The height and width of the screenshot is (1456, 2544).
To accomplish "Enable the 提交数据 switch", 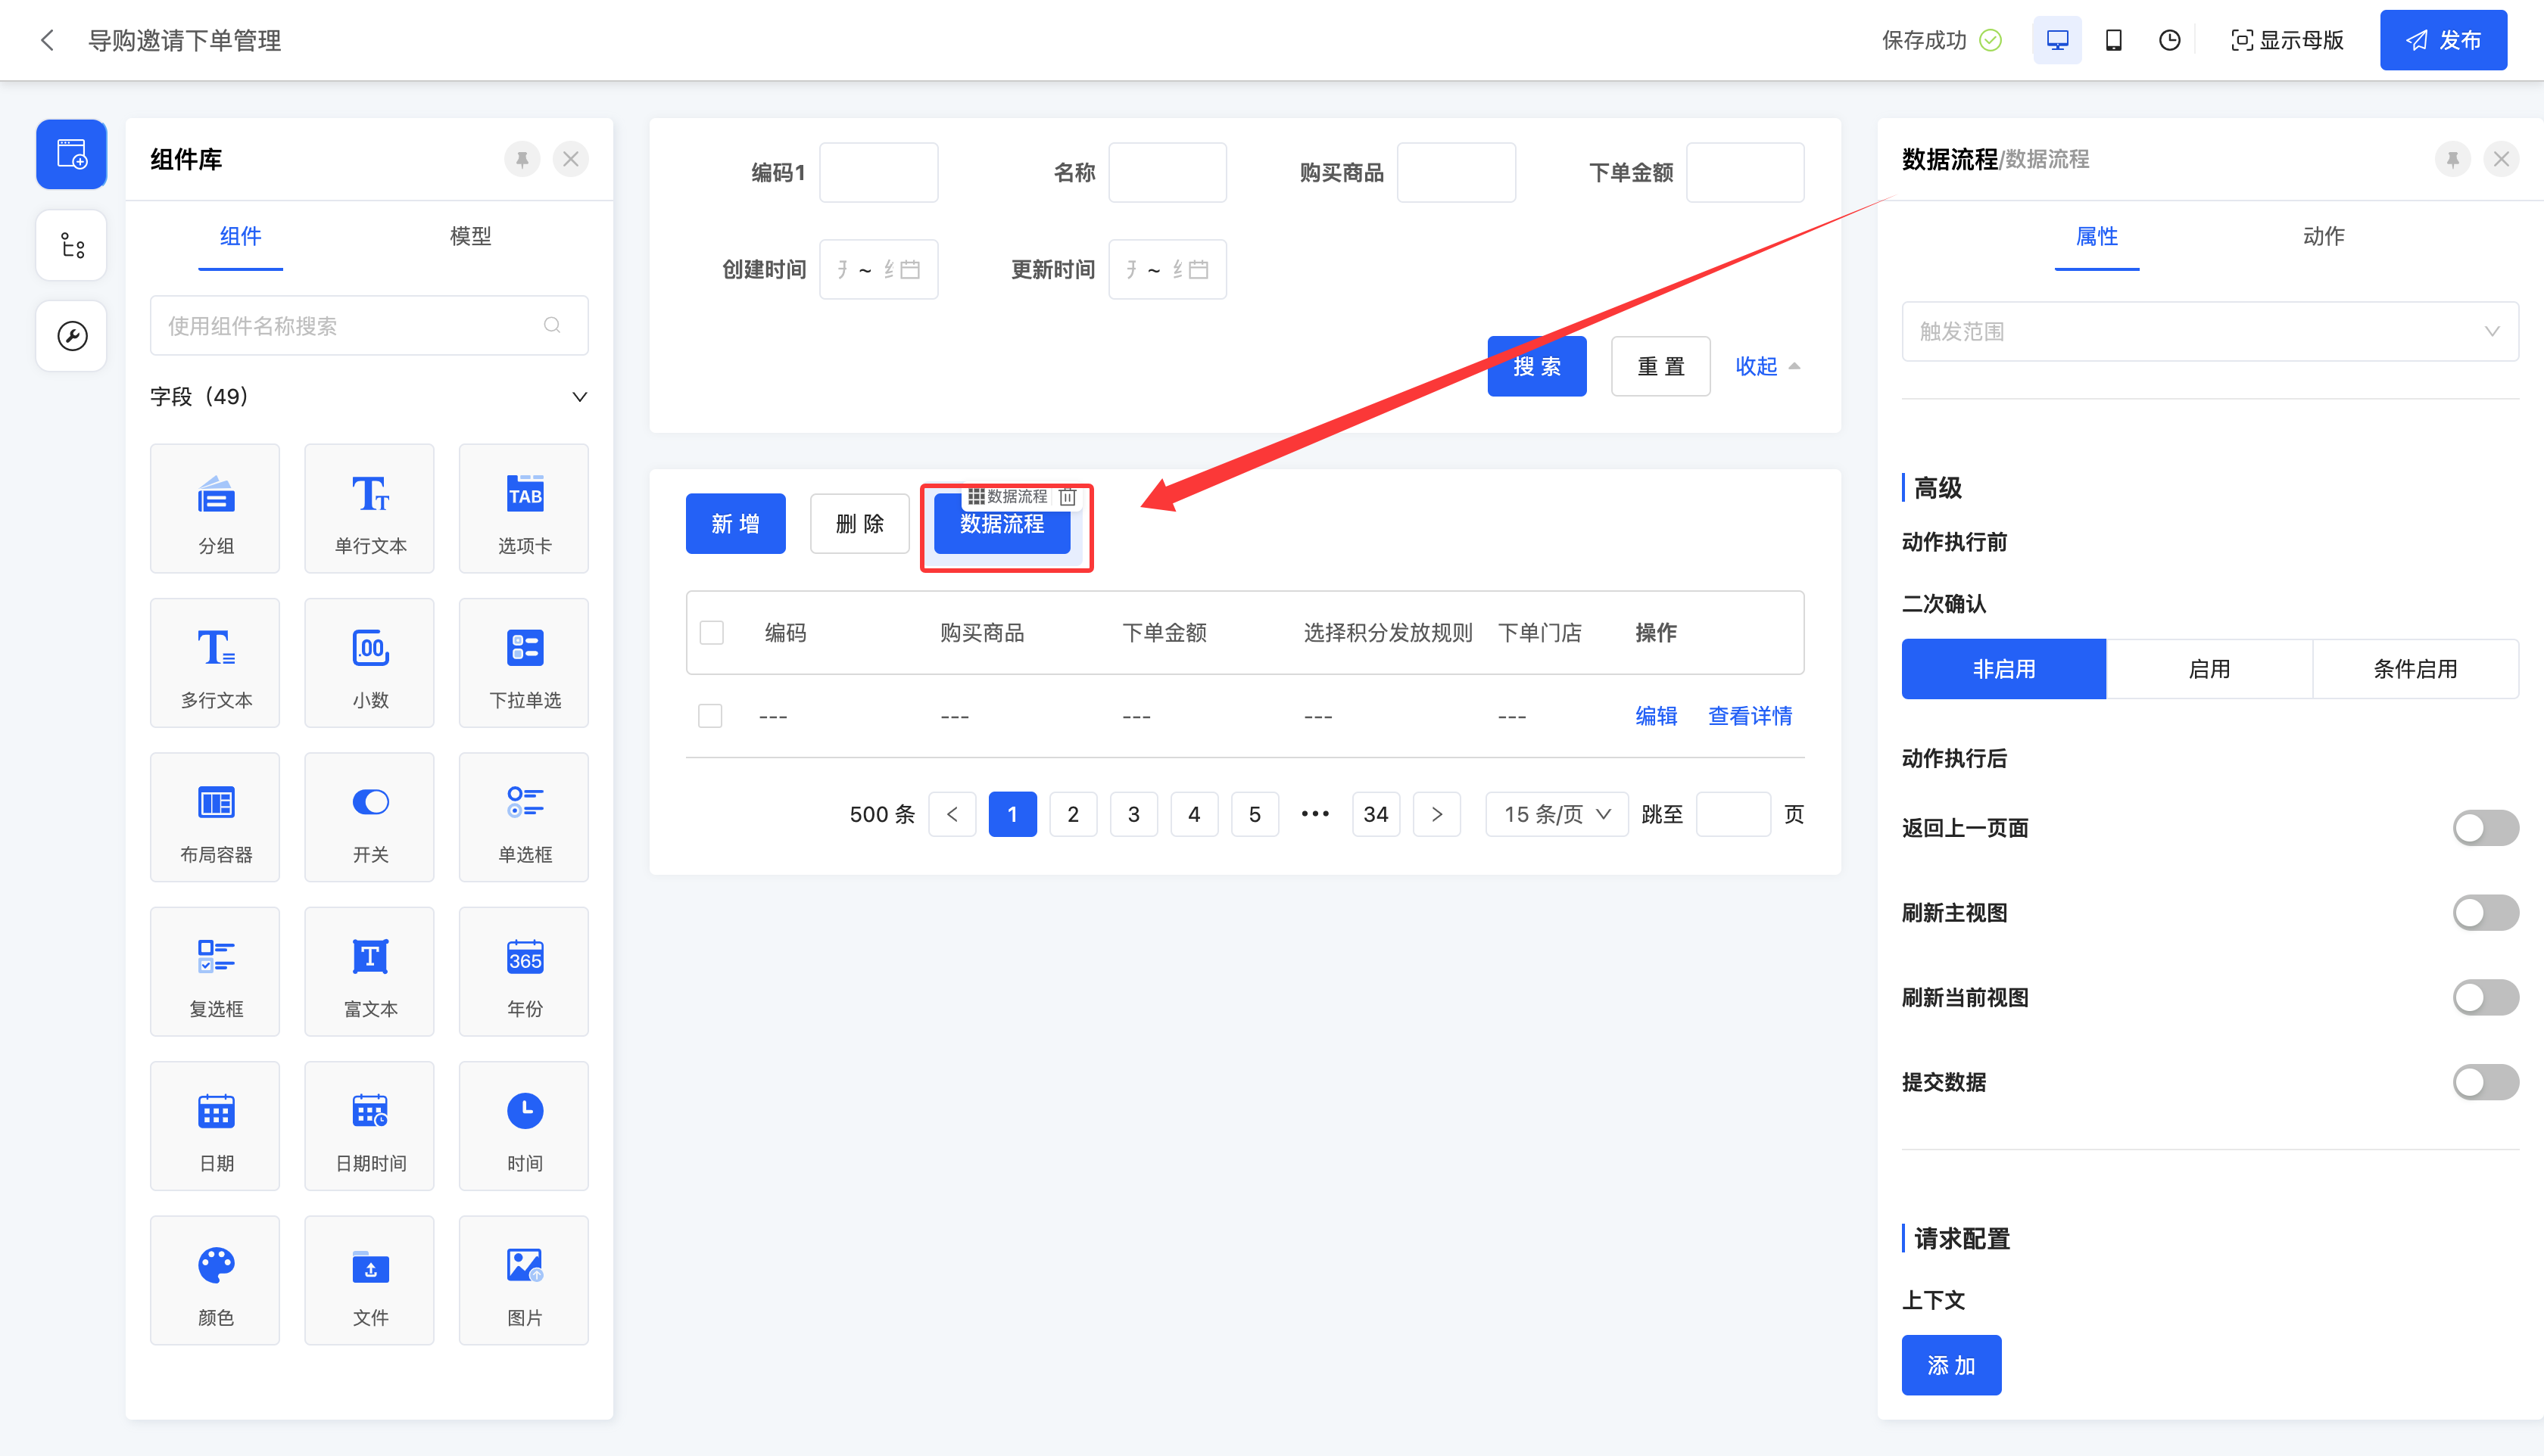I will point(2484,1082).
